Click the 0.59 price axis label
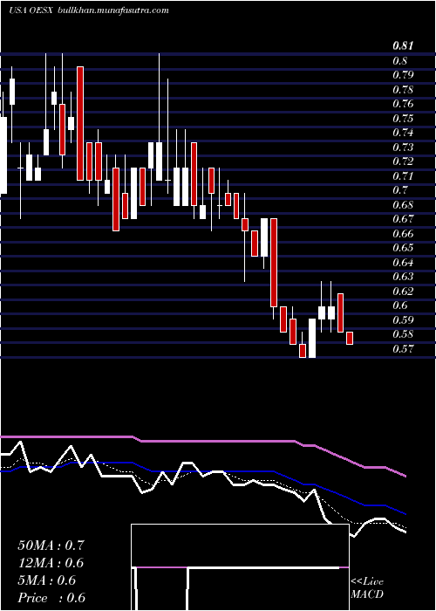 (403, 320)
